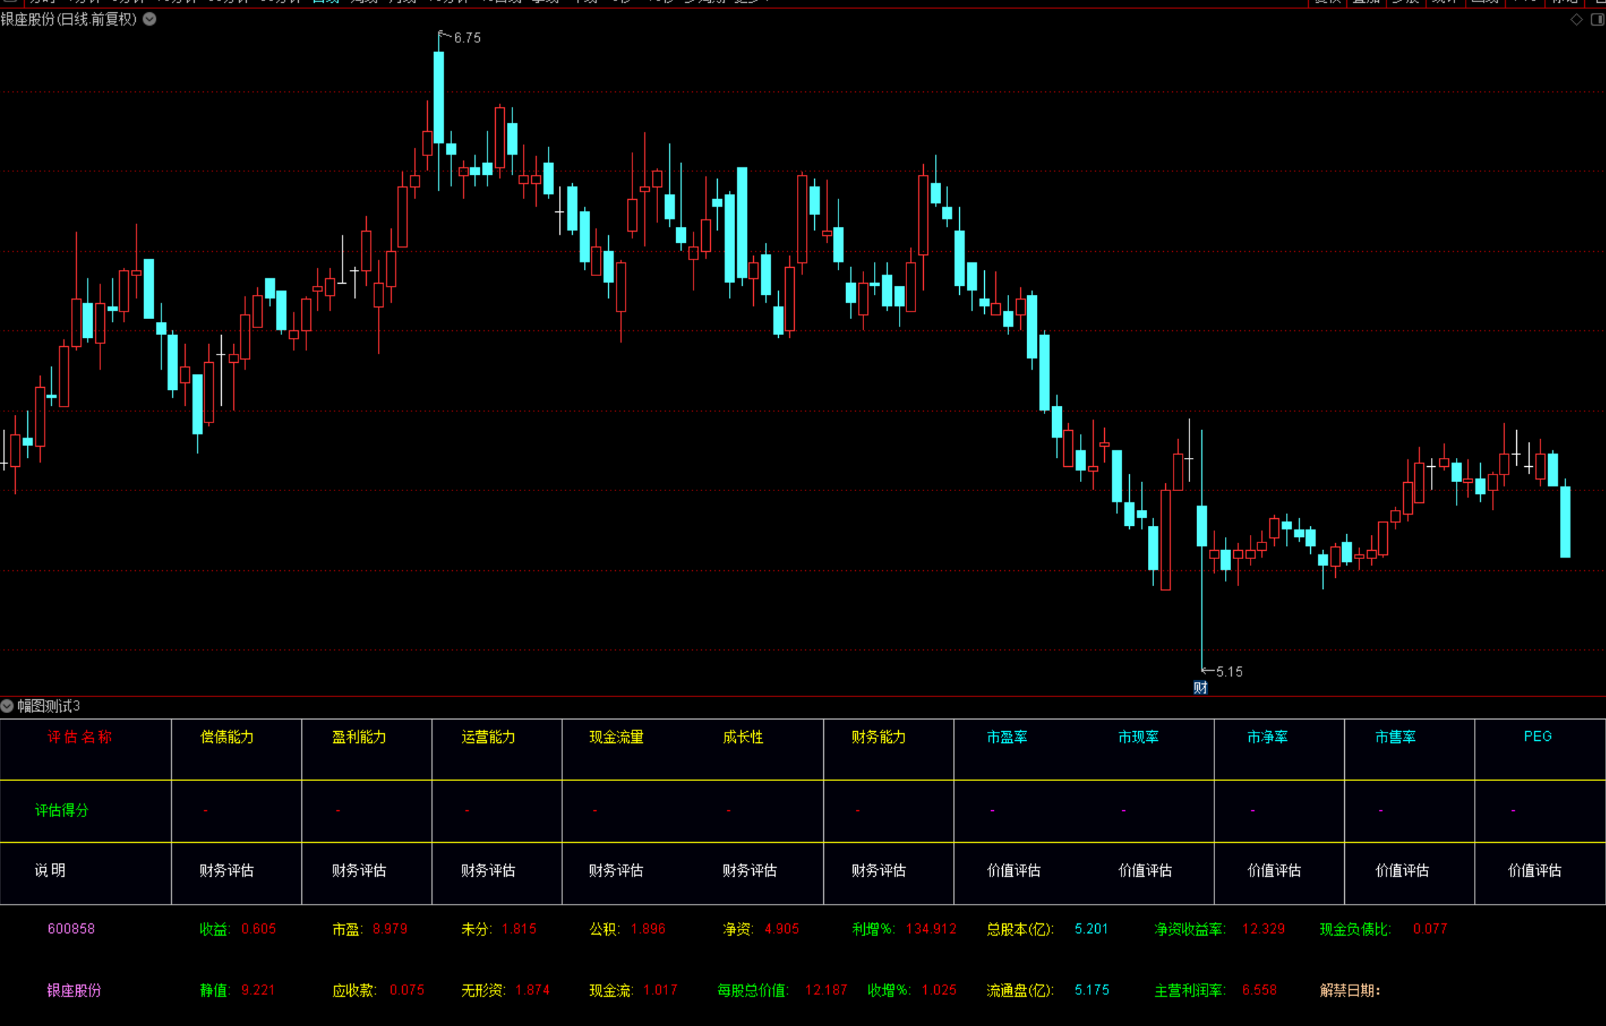The height and width of the screenshot is (1026, 1606).
Task: Select the 盈利能力 column header
Action: [359, 737]
